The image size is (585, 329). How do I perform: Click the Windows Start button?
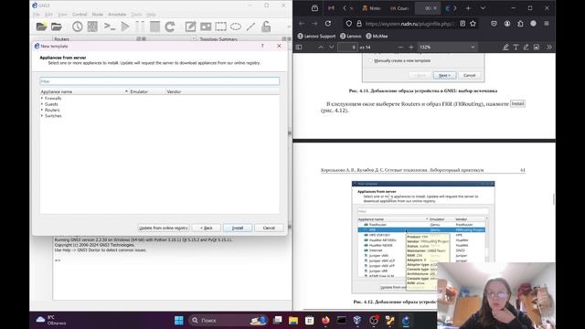(179, 320)
